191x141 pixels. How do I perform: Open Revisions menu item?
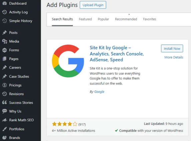pyautogui.click(x=16, y=94)
